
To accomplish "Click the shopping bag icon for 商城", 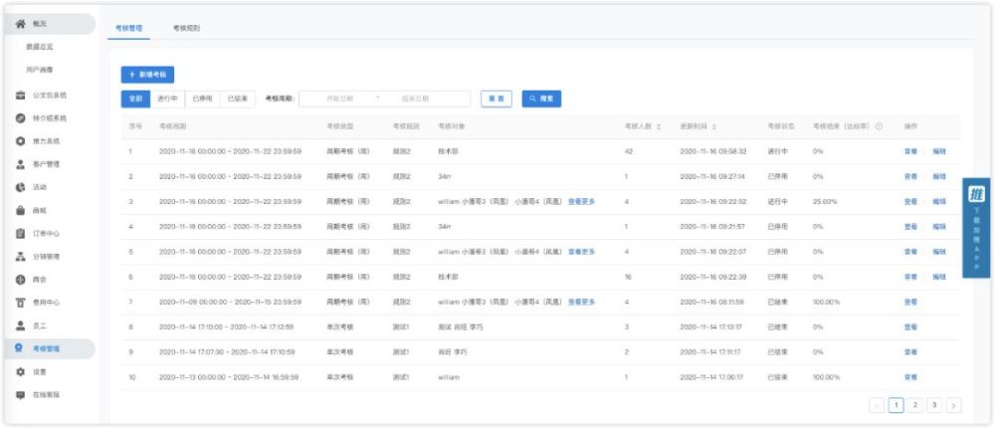I will point(20,210).
